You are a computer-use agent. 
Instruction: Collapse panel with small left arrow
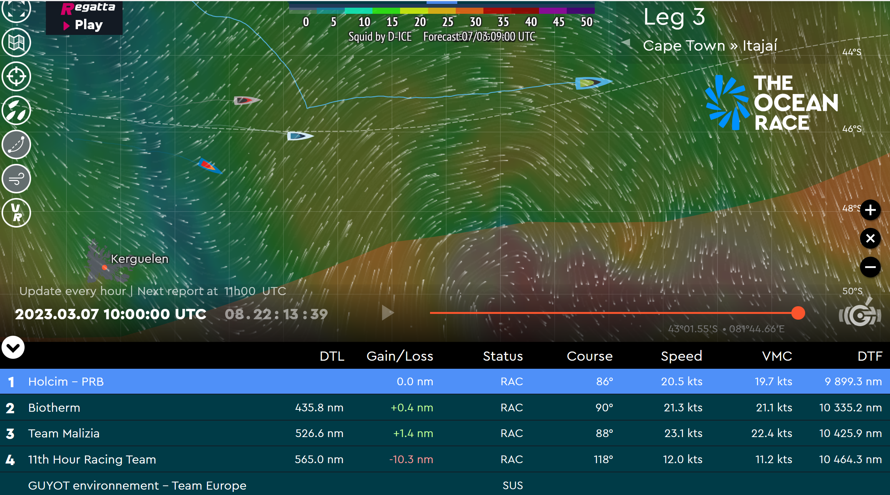click(x=626, y=43)
